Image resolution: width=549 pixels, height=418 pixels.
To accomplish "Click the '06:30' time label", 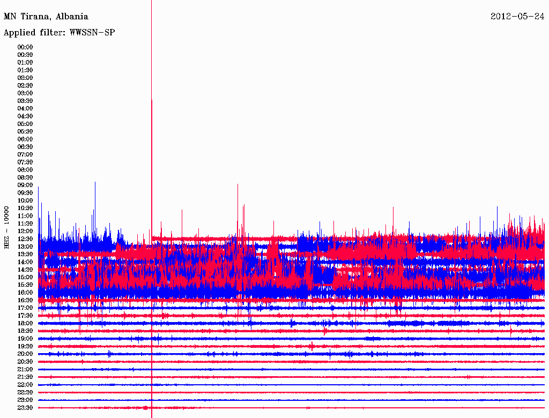I will pos(25,147).
